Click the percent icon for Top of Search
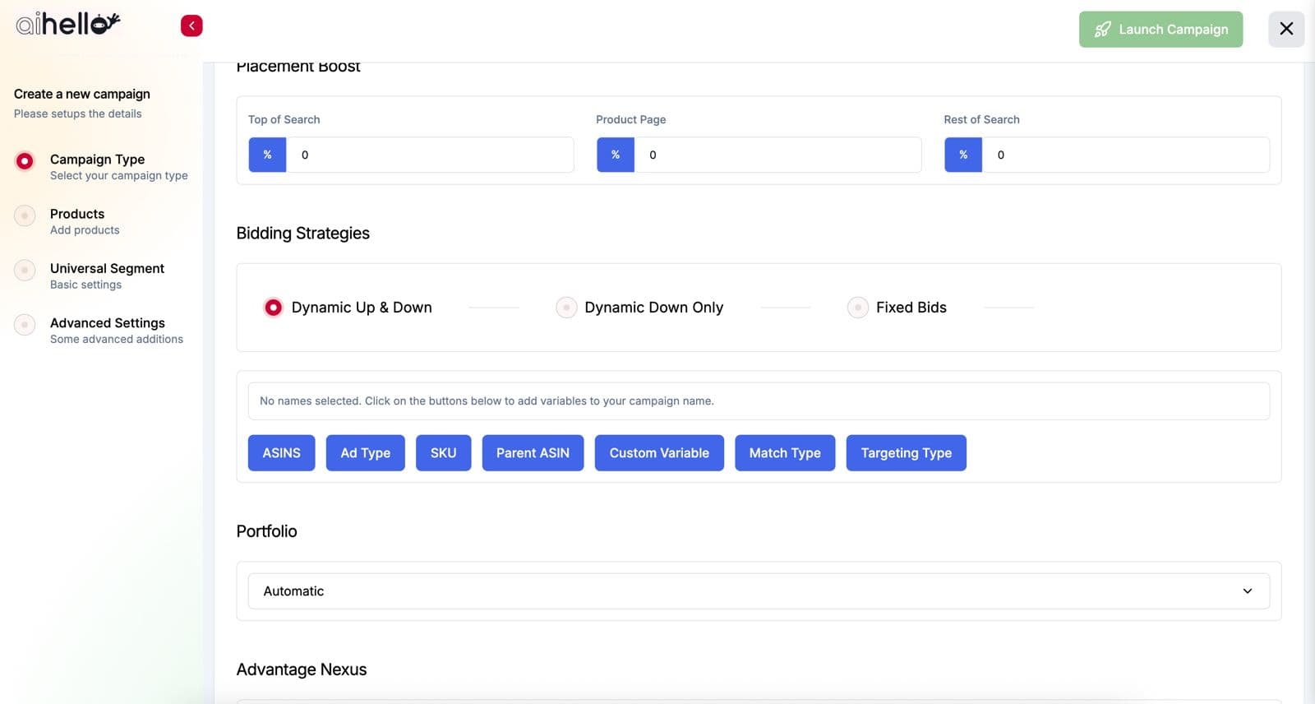 tap(267, 155)
